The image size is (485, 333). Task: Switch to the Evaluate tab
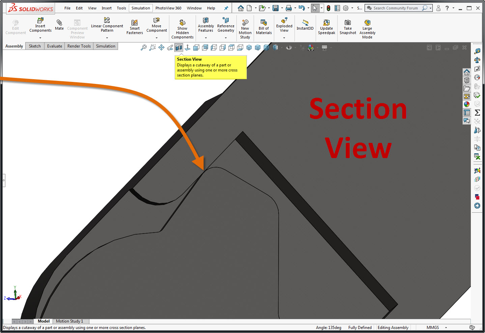(55, 46)
